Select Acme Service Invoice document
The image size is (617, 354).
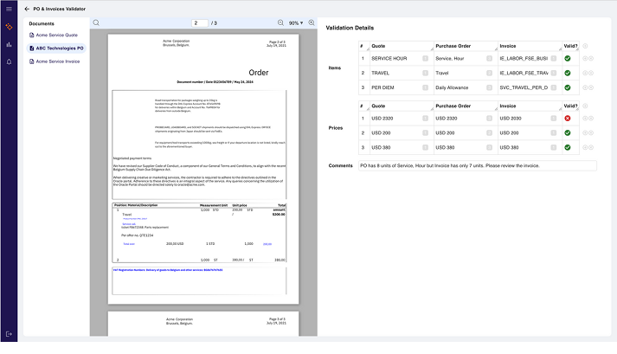click(58, 61)
